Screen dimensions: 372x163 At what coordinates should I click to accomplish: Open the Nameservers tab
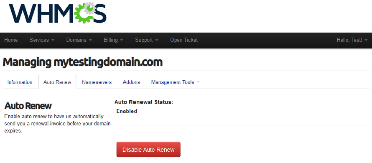(x=97, y=82)
